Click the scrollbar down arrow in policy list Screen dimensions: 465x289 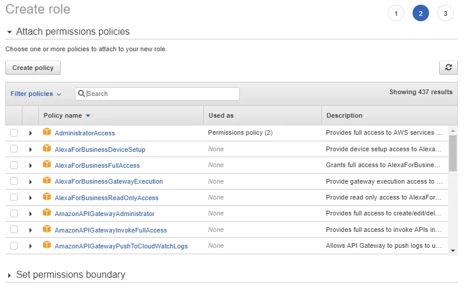point(453,250)
